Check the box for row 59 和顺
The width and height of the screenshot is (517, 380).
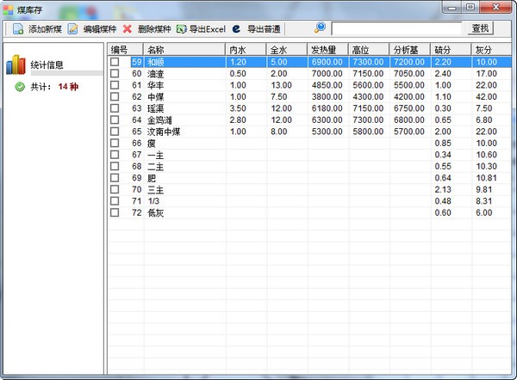(115, 62)
